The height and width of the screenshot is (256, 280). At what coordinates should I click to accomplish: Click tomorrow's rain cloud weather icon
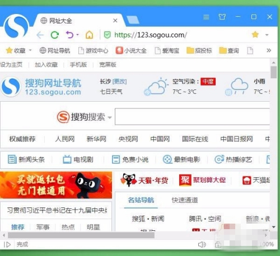(237, 87)
